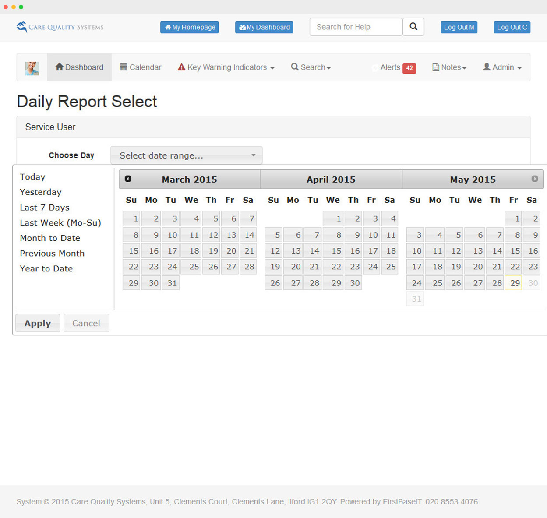Expand the Search menu dropdown

pos(311,67)
